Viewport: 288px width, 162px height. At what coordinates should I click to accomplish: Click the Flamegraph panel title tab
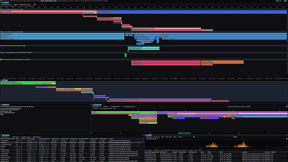97,105
